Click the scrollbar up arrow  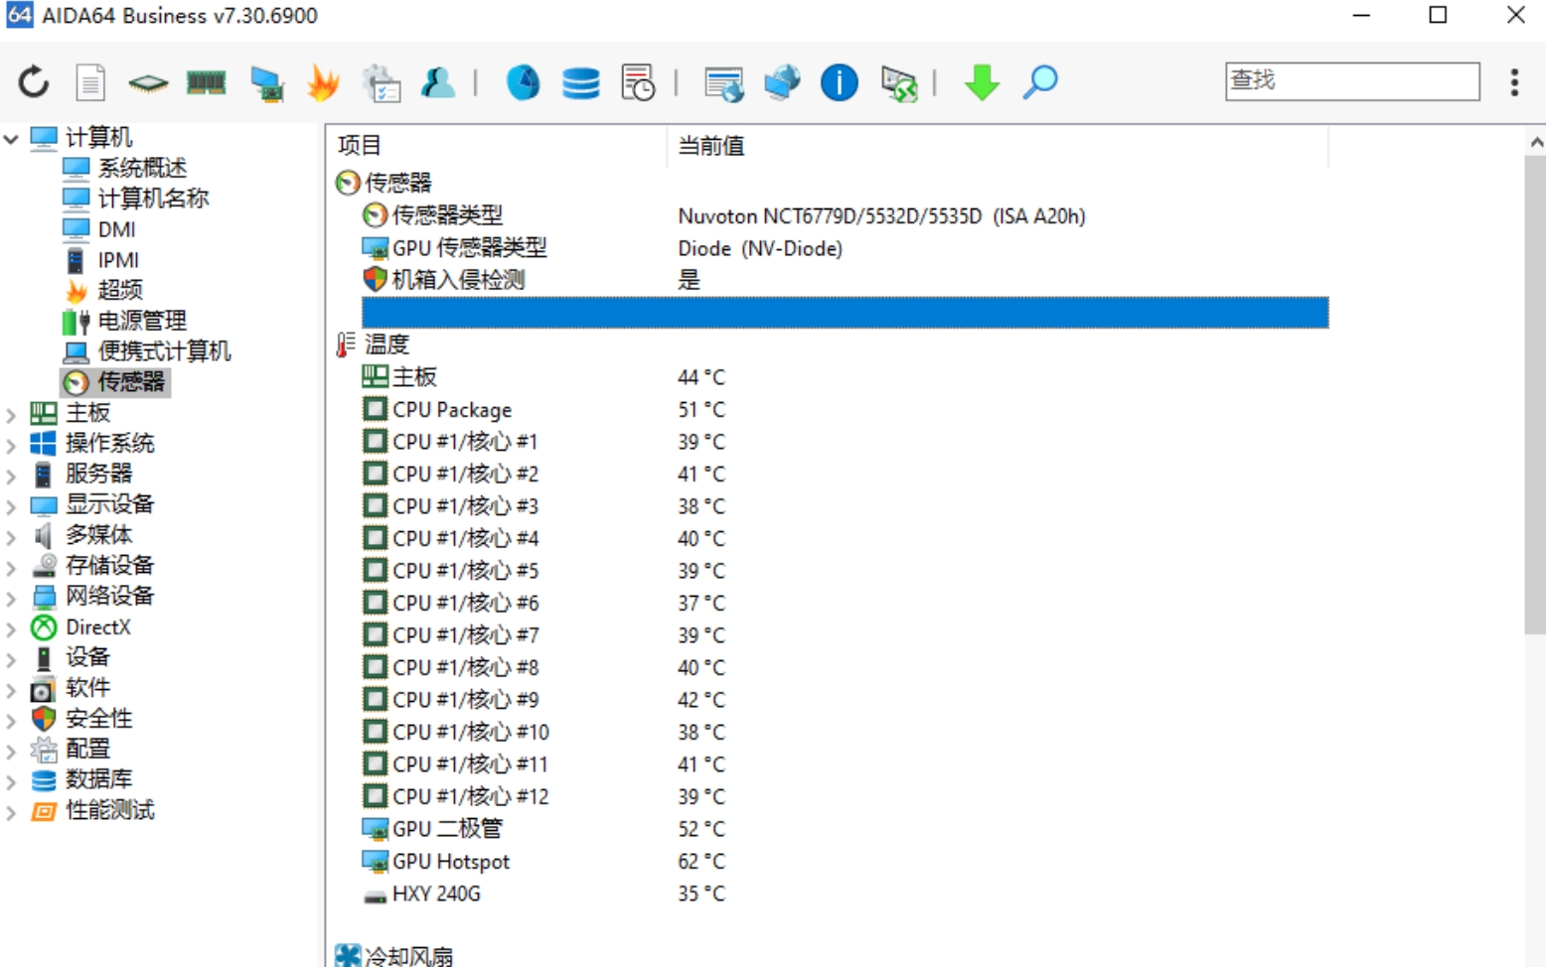click(1536, 142)
